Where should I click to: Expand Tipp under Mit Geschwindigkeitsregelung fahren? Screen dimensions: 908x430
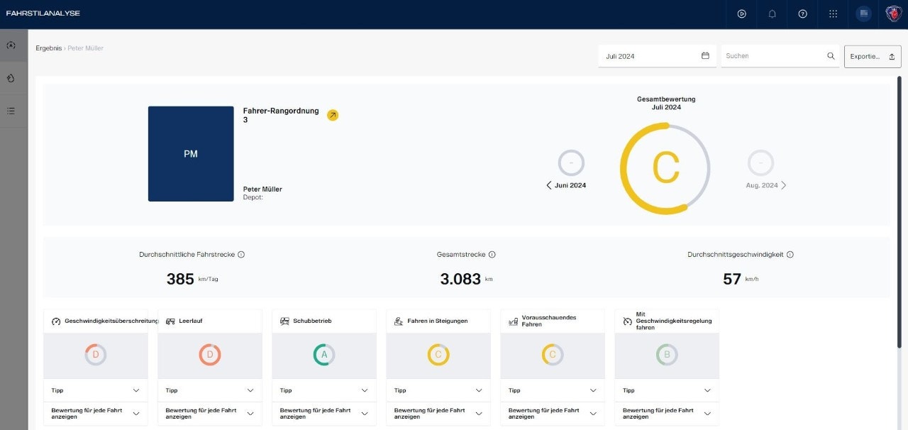667,390
